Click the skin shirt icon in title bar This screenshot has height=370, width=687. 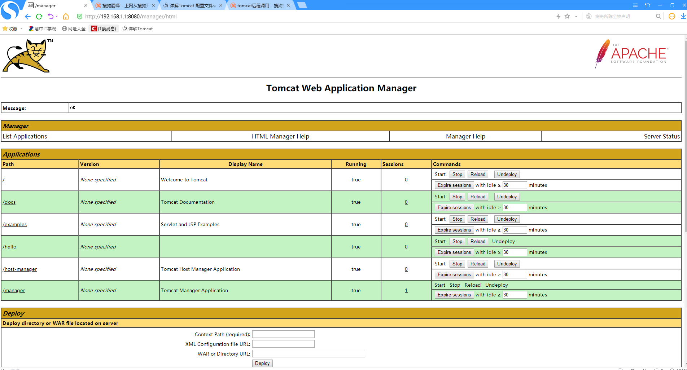(x=648, y=5)
